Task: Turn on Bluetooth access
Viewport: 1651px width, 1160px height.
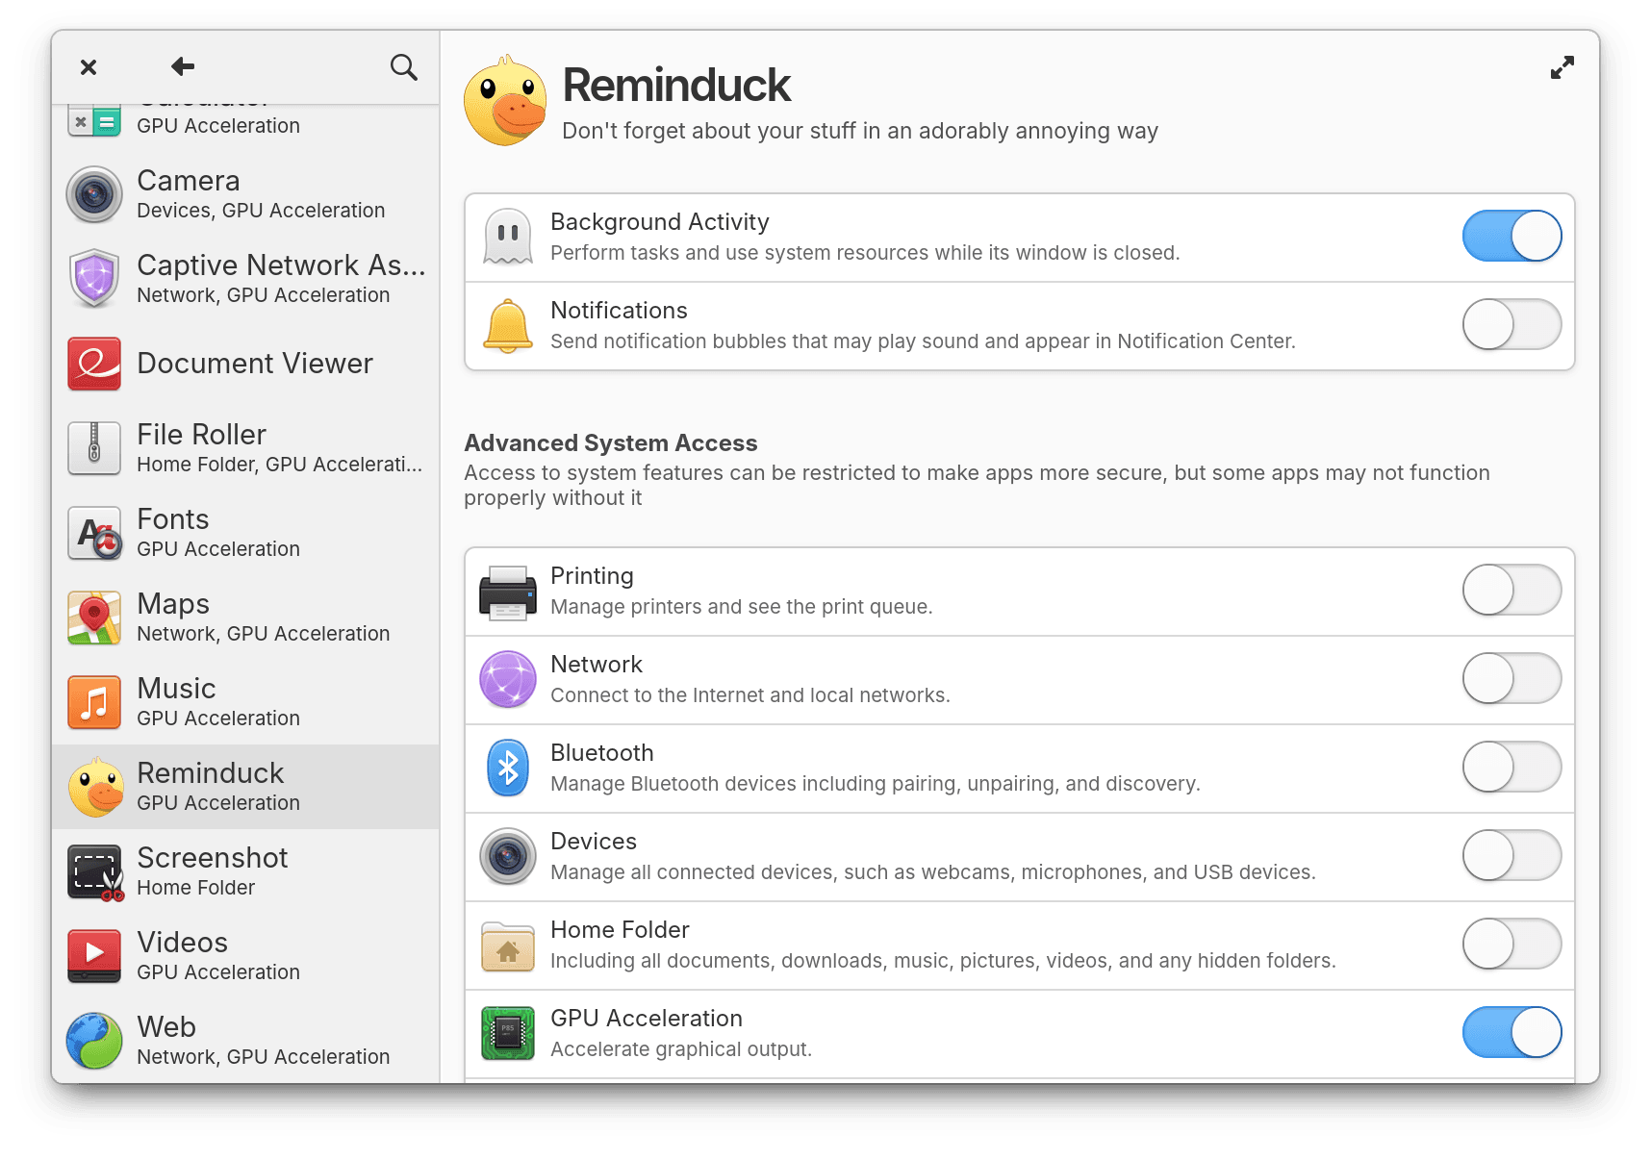Action: (1511, 768)
